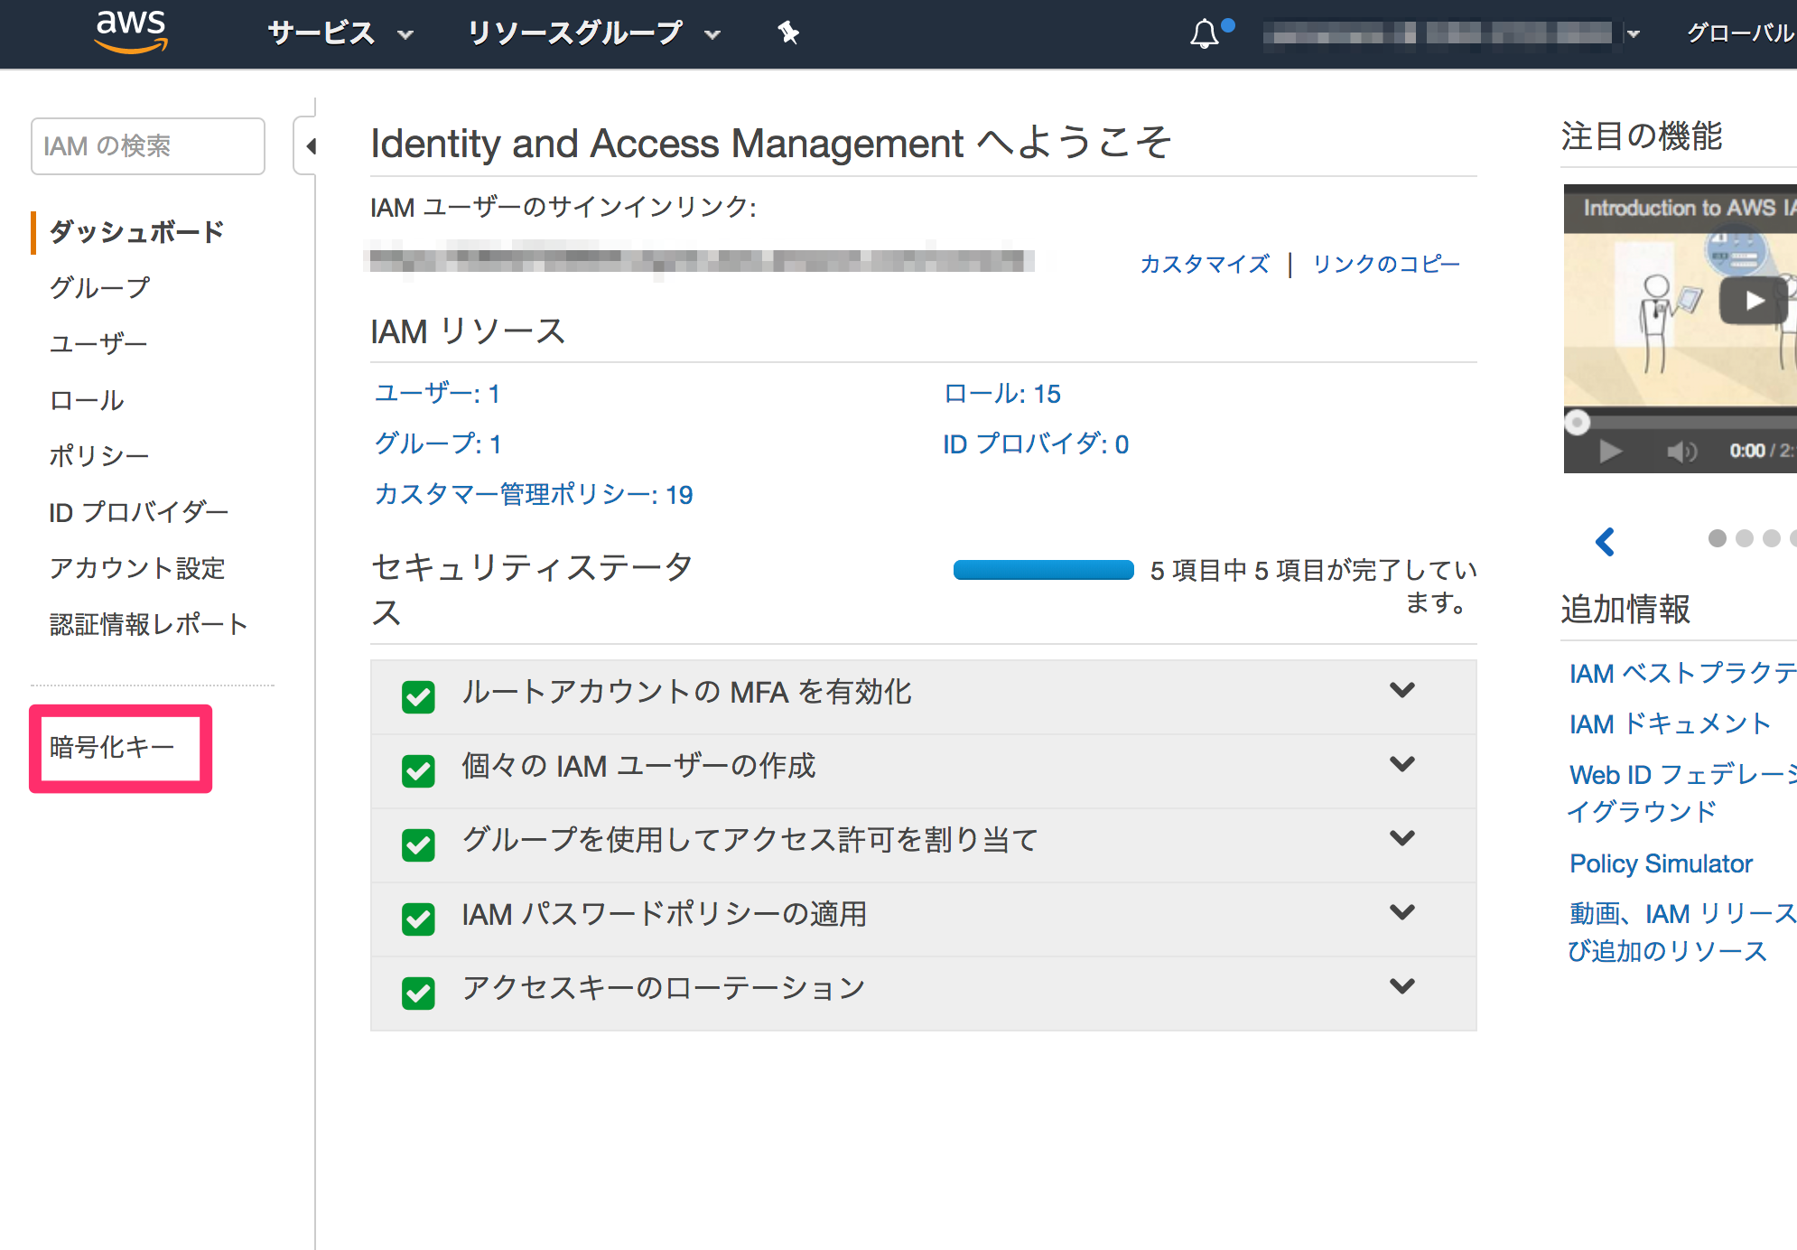Open the ロール: 15 resource link

(1002, 394)
